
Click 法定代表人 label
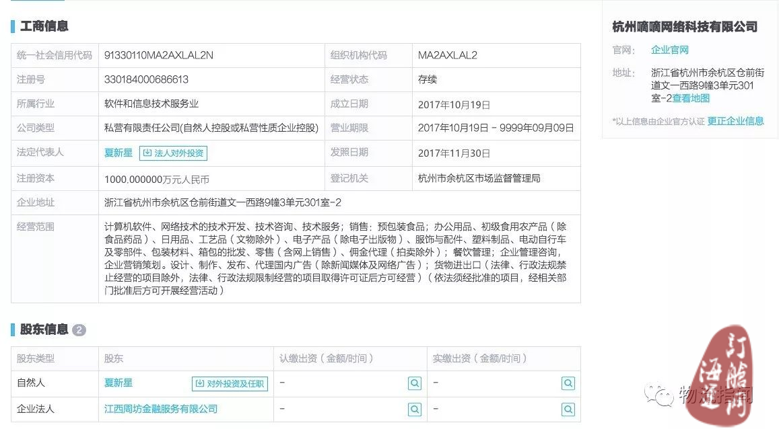click(40, 152)
